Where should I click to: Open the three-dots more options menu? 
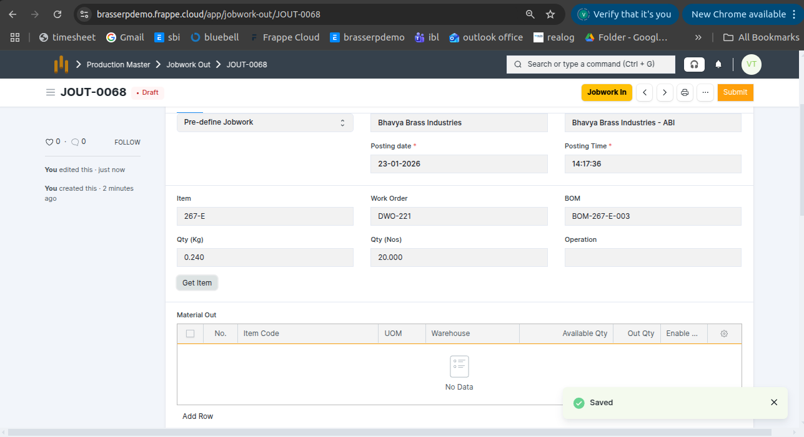[705, 92]
